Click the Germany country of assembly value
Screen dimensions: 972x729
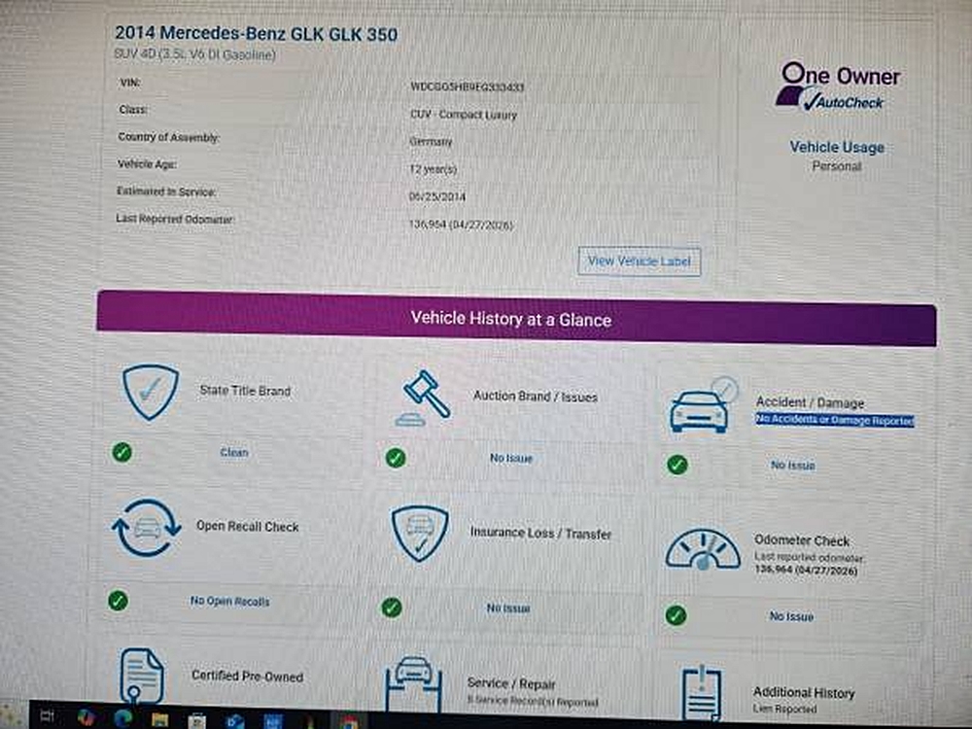point(431,141)
